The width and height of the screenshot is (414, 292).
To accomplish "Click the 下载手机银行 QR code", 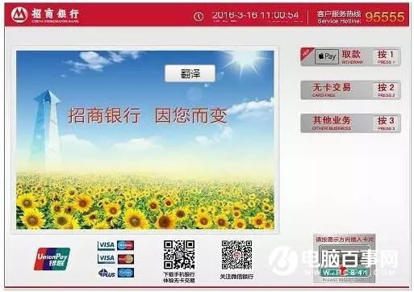I will pos(179,255).
